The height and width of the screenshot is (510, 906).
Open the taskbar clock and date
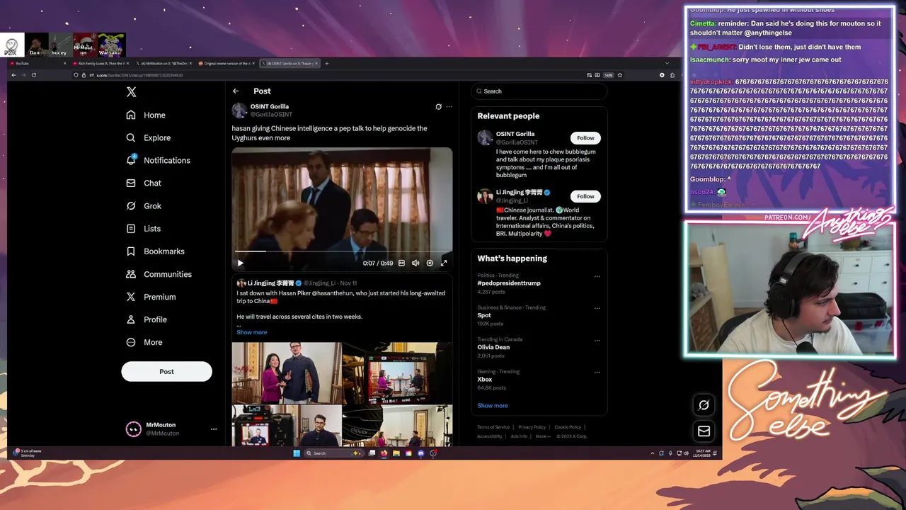[702, 453]
